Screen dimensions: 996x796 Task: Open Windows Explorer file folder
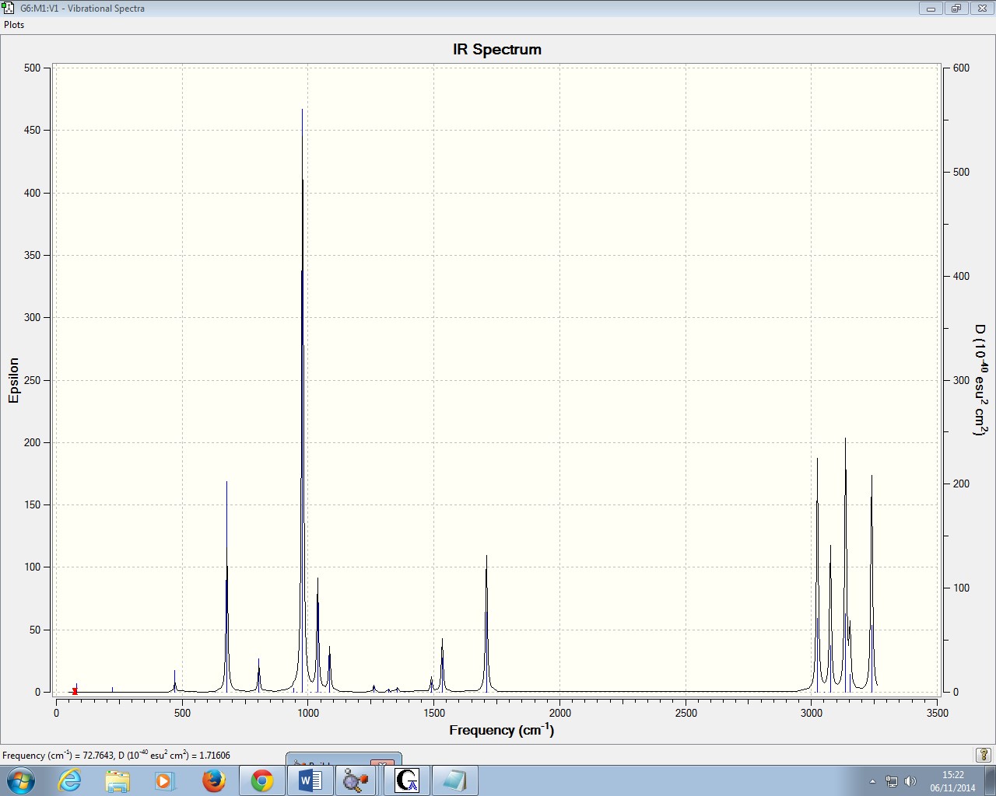tap(117, 780)
